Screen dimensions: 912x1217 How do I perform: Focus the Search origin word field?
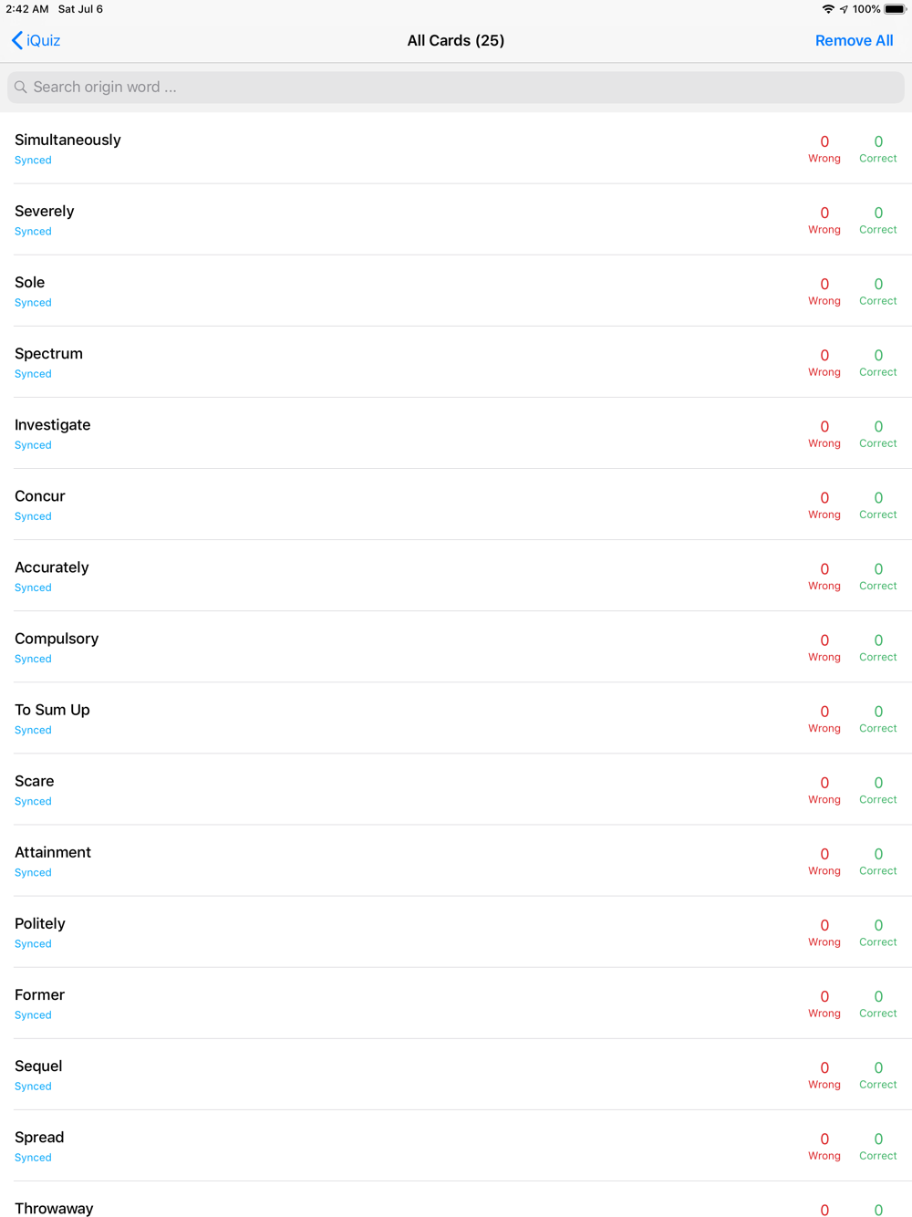456,88
